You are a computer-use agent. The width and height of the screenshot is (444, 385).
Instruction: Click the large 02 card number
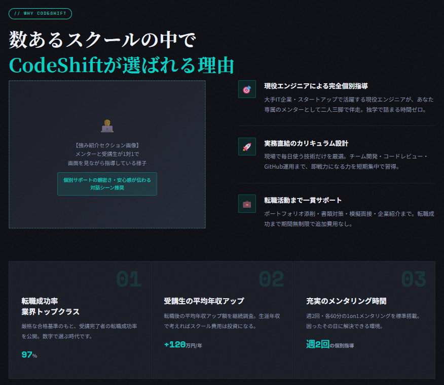(271, 279)
